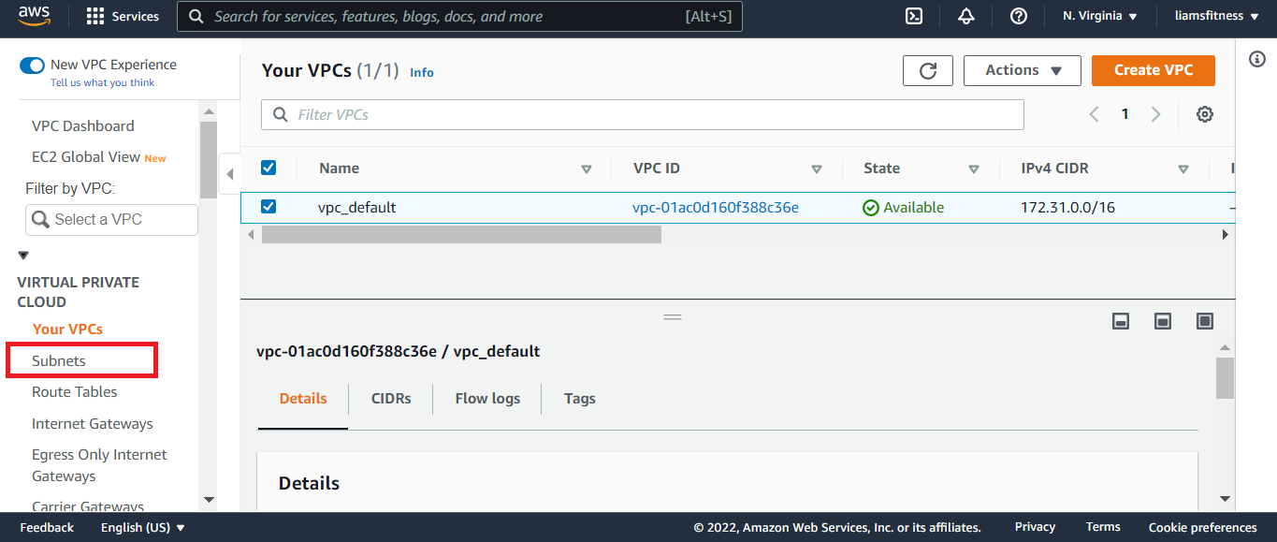The height and width of the screenshot is (542, 1277).
Task: Open the Services grid menu
Action: 123,16
